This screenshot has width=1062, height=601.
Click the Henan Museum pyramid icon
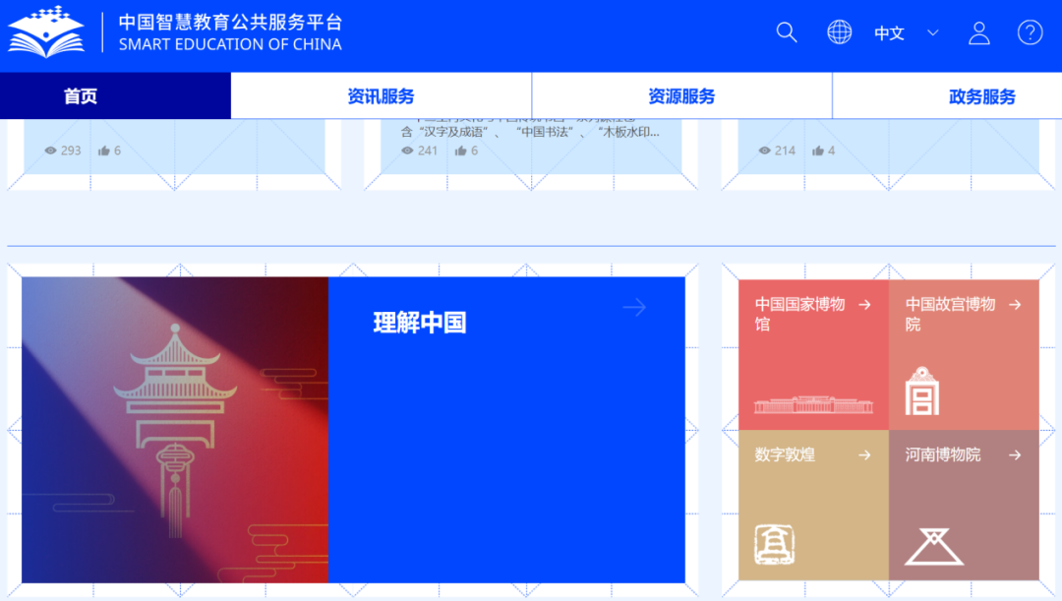934,546
